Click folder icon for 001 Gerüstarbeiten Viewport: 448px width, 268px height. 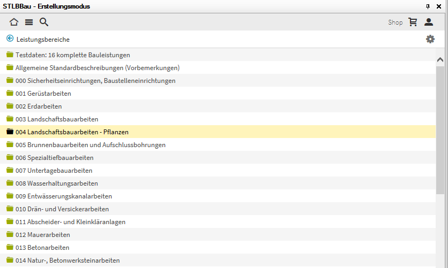point(10,93)
